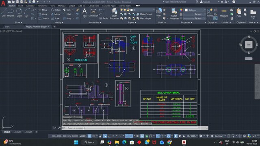This screenshot has width=260, height=146.
Task: Activate the Rotate command
Action: [x=56, y=10]
